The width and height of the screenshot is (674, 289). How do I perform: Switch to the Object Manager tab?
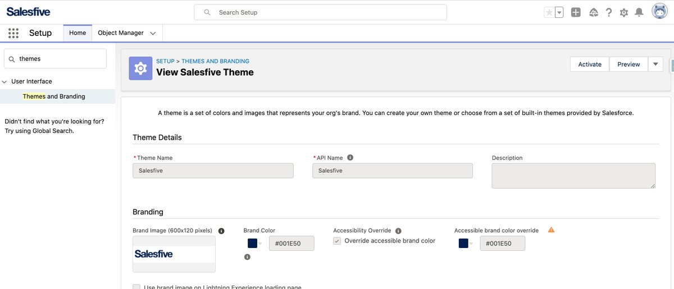(121, 33)
